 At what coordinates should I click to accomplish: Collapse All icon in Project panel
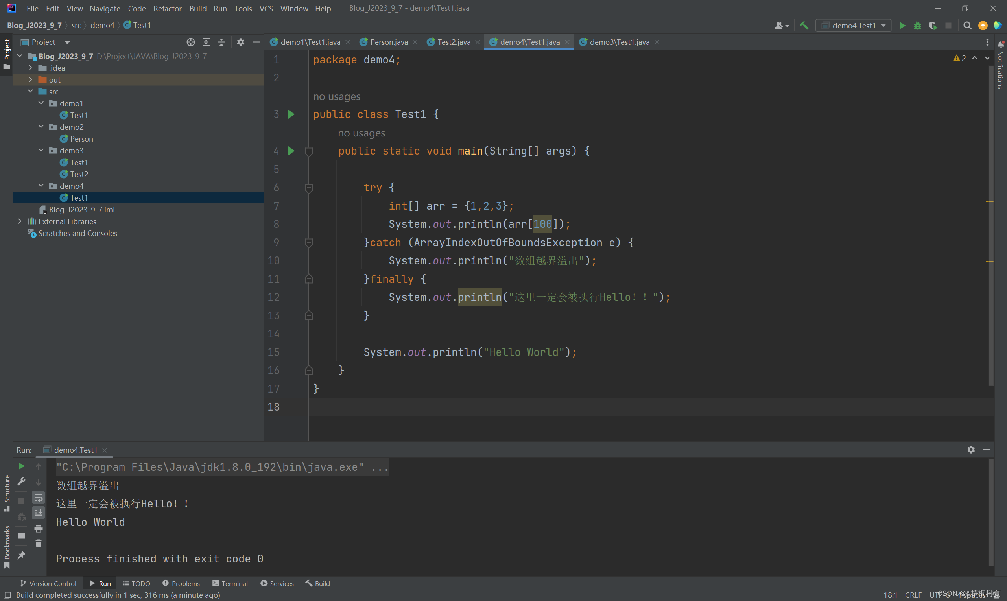pos(221,42)
